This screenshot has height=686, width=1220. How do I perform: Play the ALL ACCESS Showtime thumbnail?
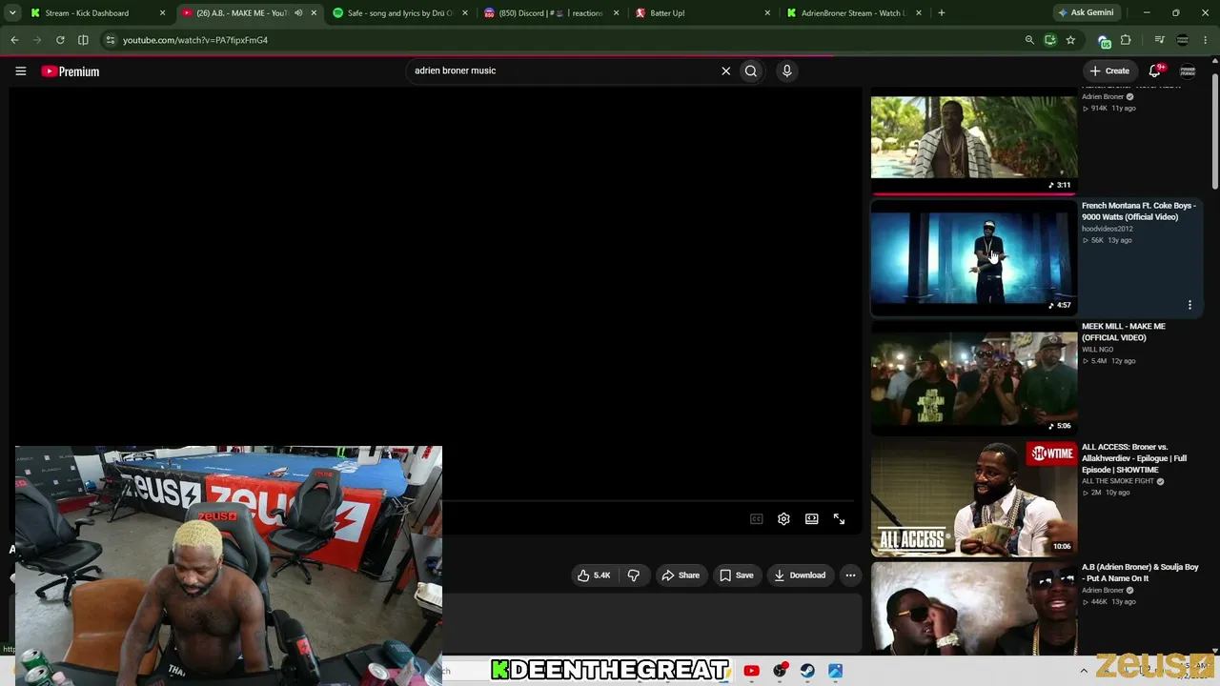pos(974,498)
